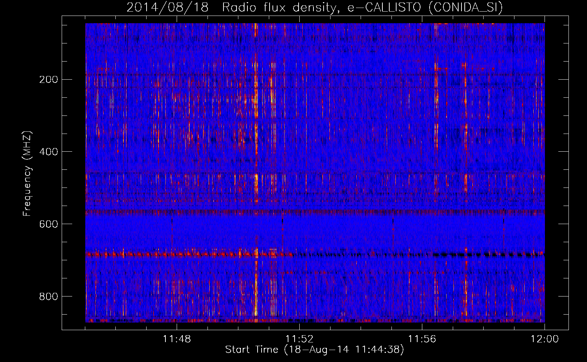
Task: Click the "Start Time (18-Aug-14 11:44:38)" label
Action: pos(315,350)
